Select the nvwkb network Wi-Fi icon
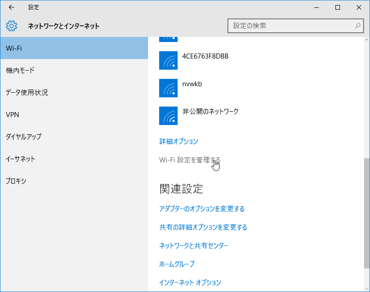This screenshot has width=370, height=292. (x=168, y=88)
